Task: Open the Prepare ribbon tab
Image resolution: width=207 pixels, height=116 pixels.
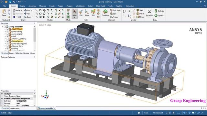Action: [x=69, y=6]
